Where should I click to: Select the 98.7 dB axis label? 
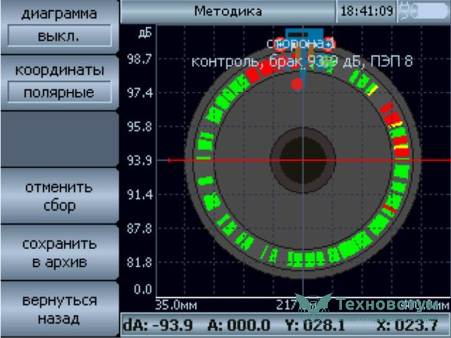click(x=140, y=59)
